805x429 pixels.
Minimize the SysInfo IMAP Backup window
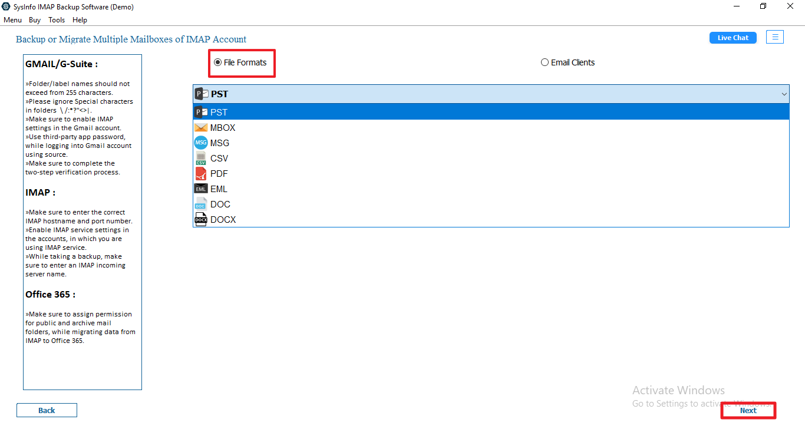click(x=737, y=6)
